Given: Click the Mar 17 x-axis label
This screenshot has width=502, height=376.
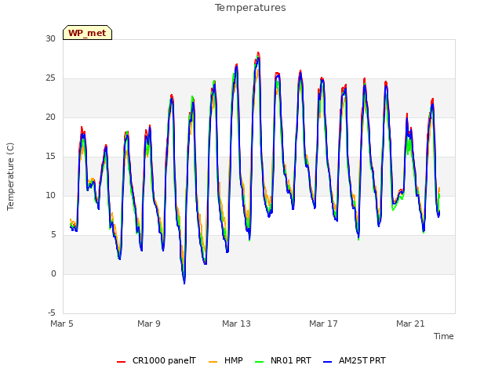Looking at the screenshot, I should click(323, 324).
